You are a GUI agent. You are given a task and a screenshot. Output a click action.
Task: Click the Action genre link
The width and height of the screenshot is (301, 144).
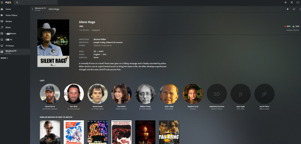289,30
